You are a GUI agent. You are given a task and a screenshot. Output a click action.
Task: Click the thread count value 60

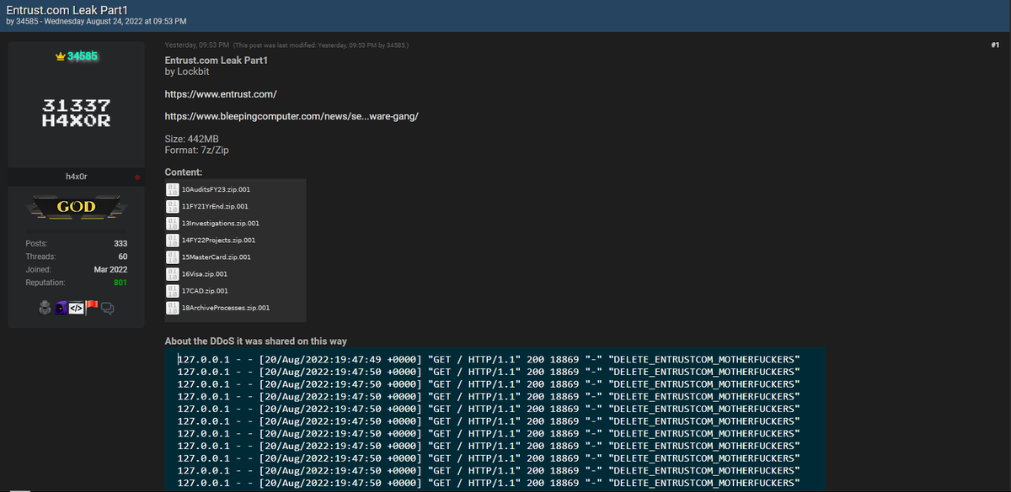(123, 257)
